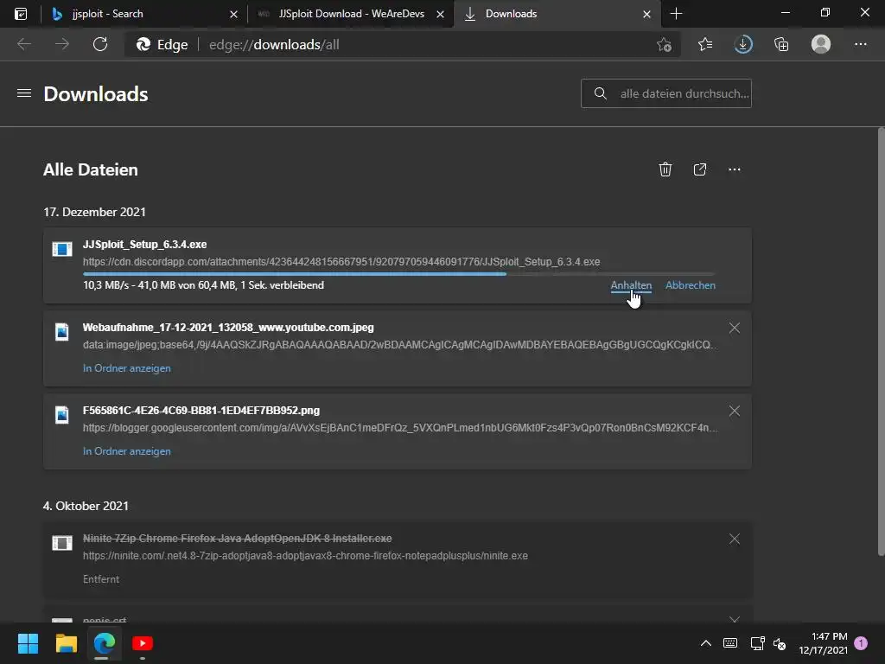The image size is (885, 664).
Task: Click the F565861C png image icon
Action: click(x=62, y=415)
